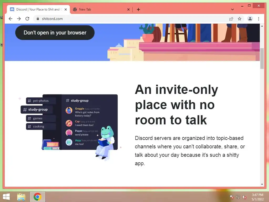Viewport: 269px width, 202px height.
Task: Share this page from the address bar
Action: click(231, 19)
